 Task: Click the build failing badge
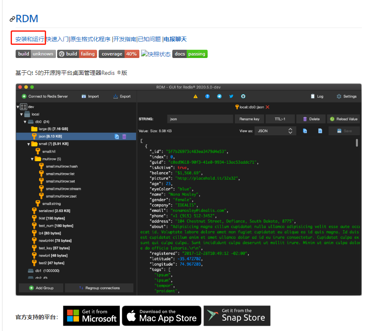(77, 54)
